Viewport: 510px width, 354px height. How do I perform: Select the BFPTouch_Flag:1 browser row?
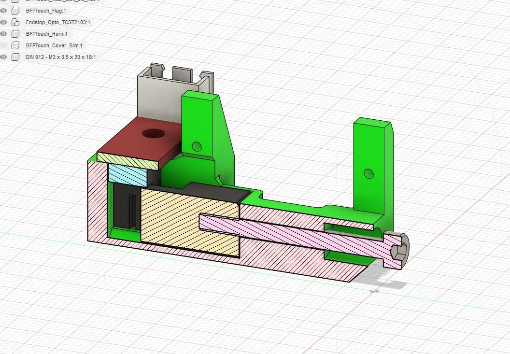click(x=46, y=11)
